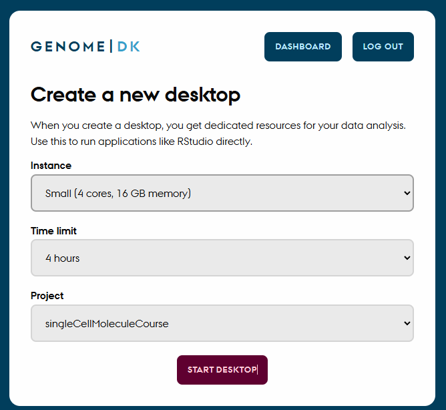Start the desktop with Start Desktop
Image resolution: width=446 pixels, height=410 pixels.
[x=222, y=370]
